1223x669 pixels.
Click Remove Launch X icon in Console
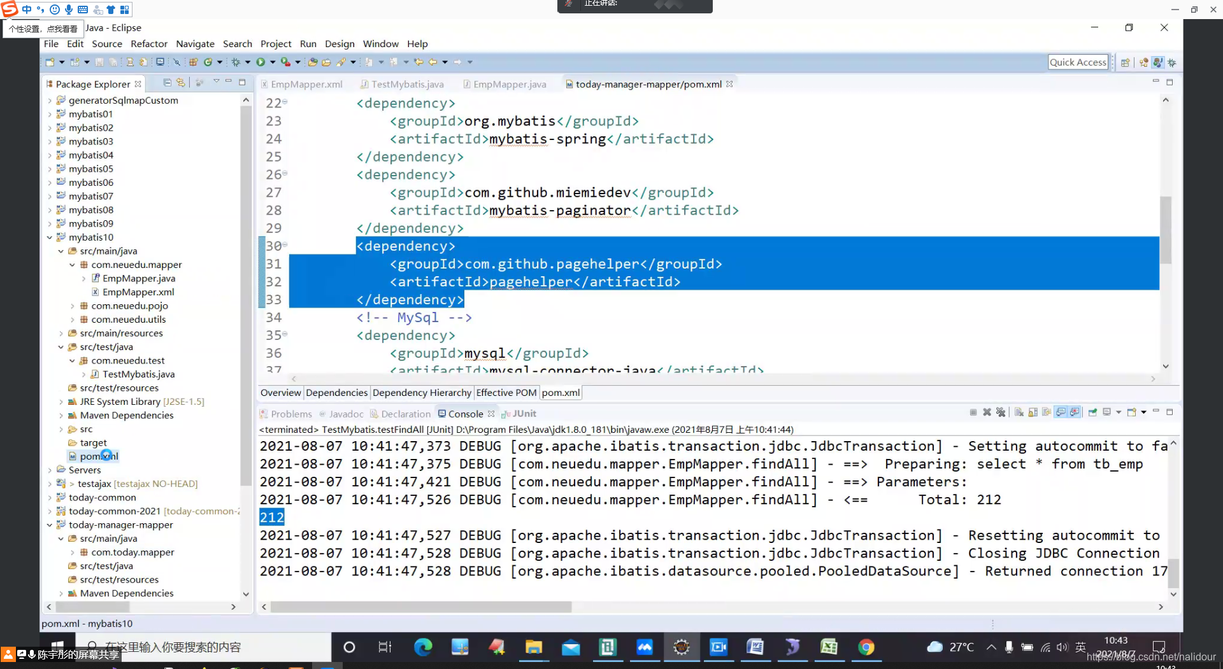coord(987,412)
